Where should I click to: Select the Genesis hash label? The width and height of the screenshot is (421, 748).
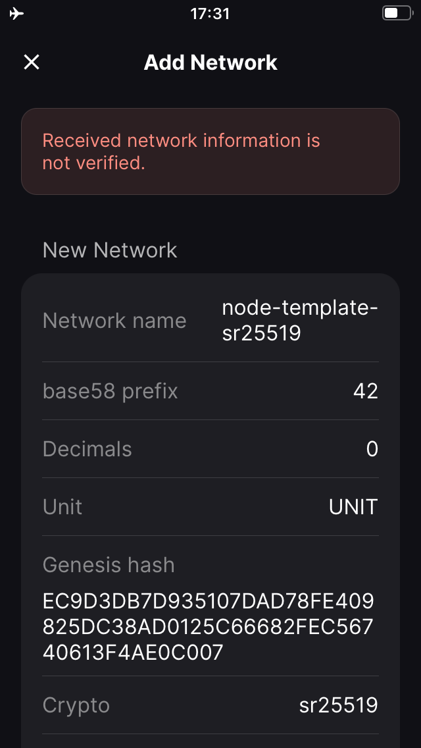[109, 565]
